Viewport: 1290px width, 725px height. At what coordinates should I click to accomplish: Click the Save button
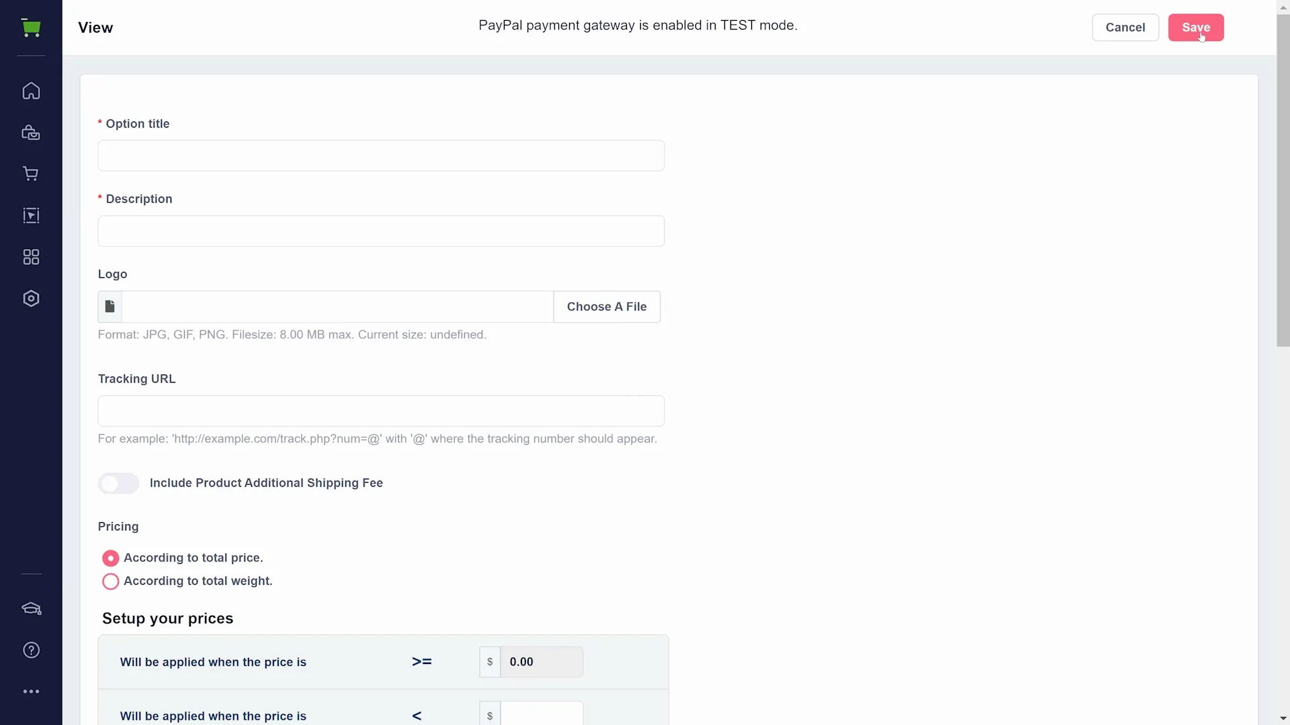click(1196, 28)
